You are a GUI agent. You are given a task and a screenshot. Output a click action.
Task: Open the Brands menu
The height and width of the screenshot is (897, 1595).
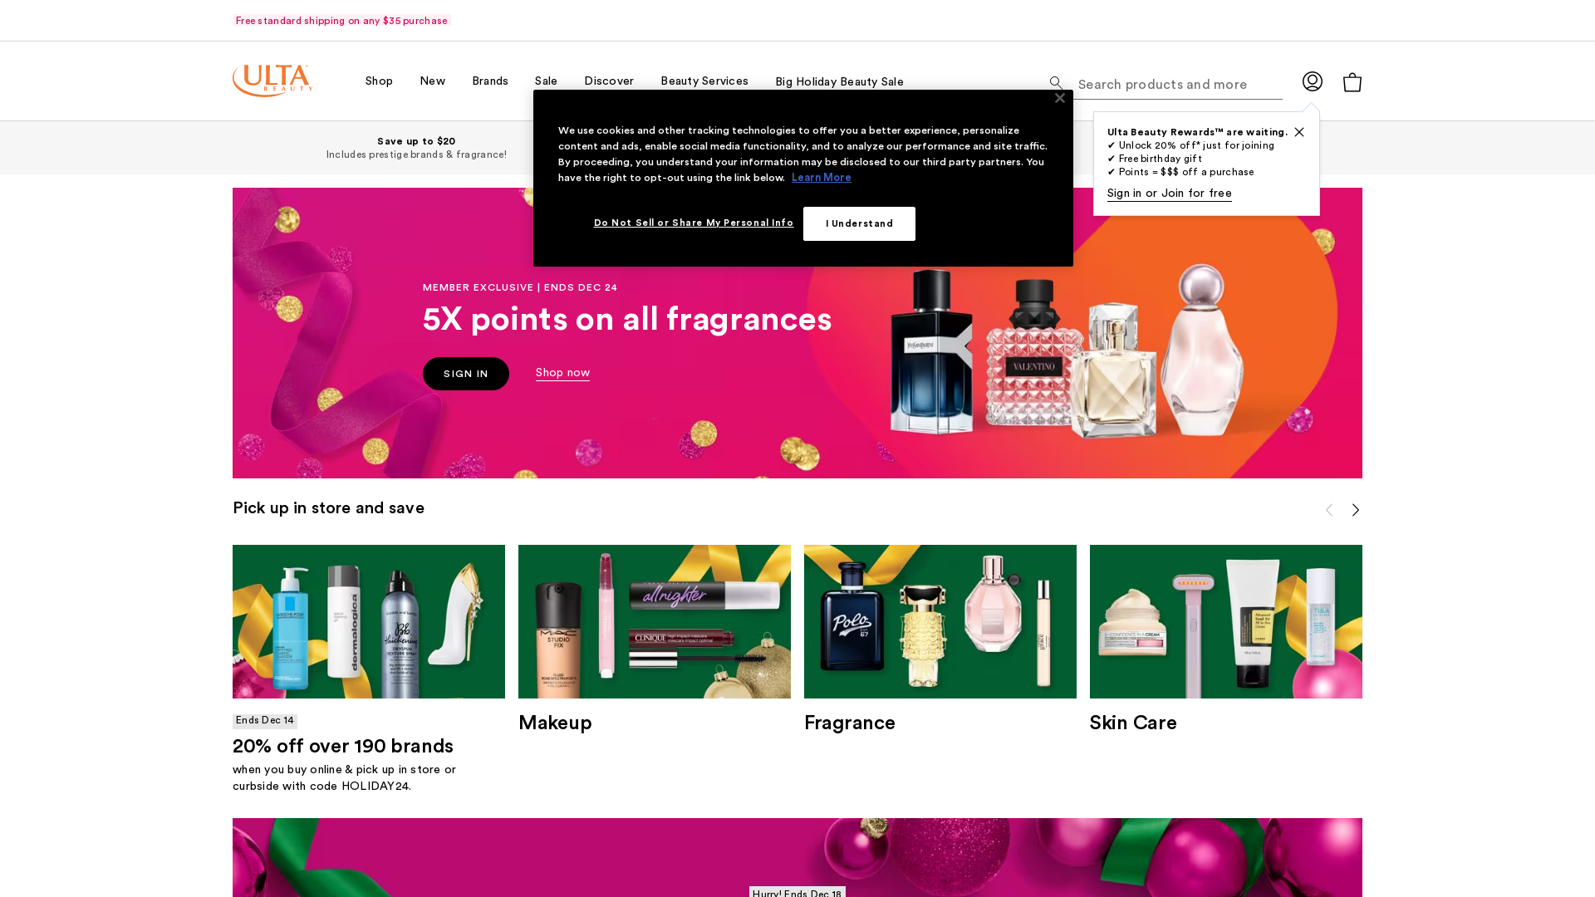[x=490, y=81]
